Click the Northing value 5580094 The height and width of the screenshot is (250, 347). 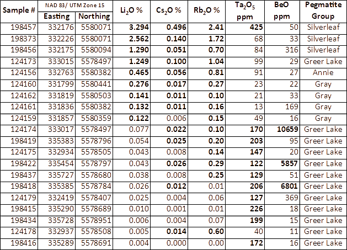[96, 50]
